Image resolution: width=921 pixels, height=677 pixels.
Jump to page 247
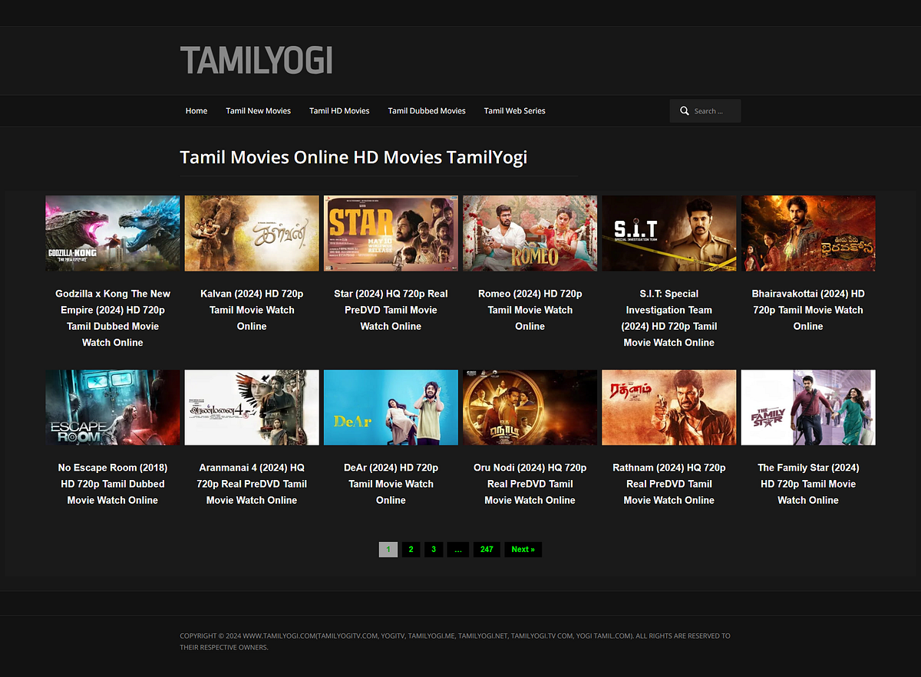(486, 549)
